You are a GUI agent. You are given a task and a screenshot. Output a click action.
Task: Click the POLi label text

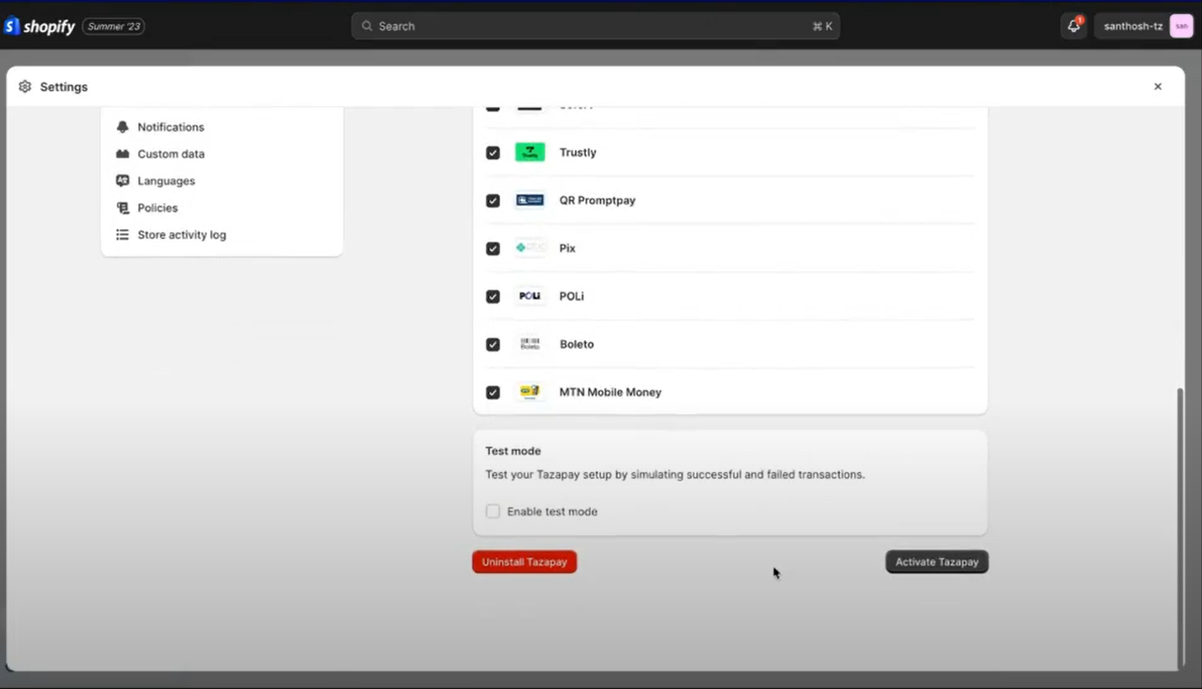coord(572,296)
